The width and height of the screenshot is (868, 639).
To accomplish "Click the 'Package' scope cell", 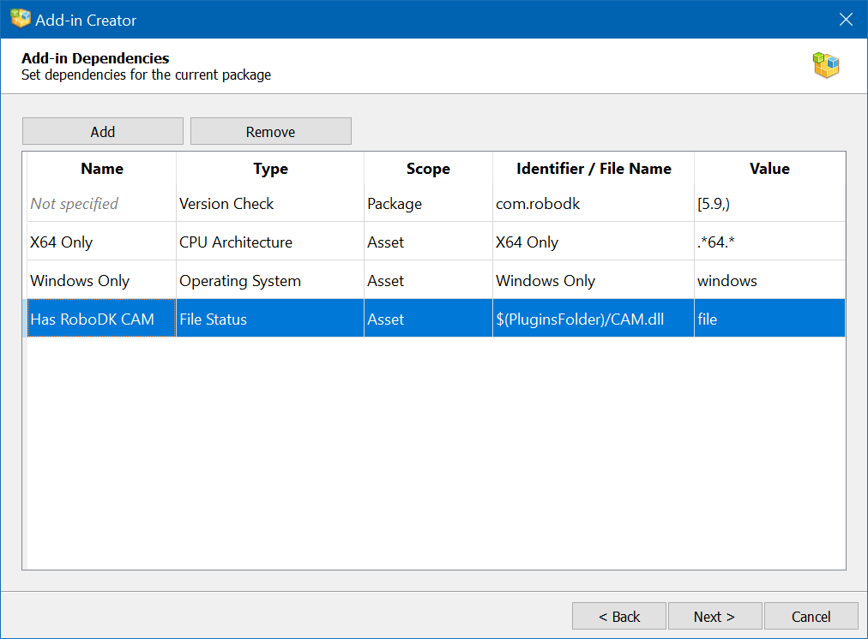I will 428,203.
